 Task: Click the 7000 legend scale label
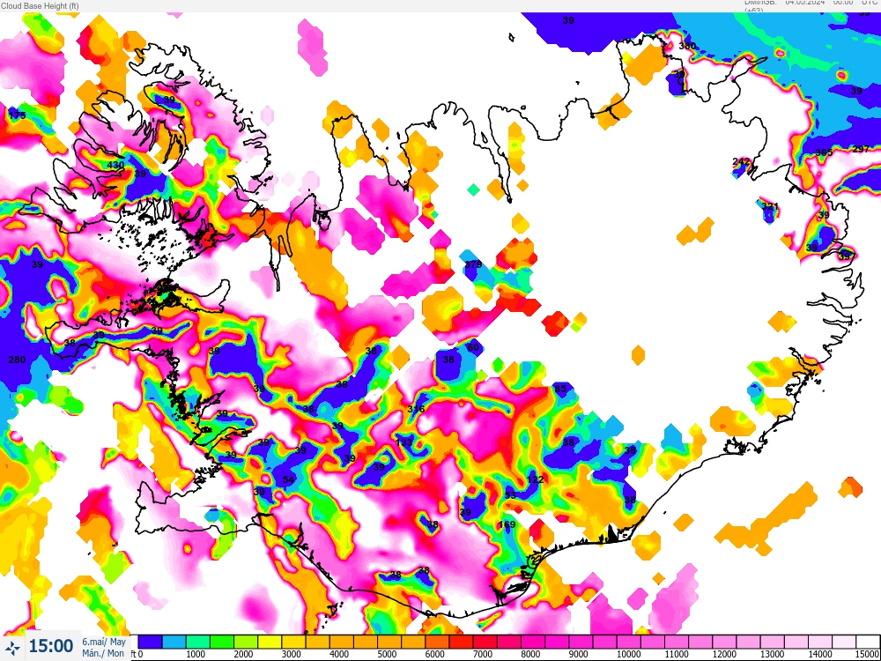482,655
